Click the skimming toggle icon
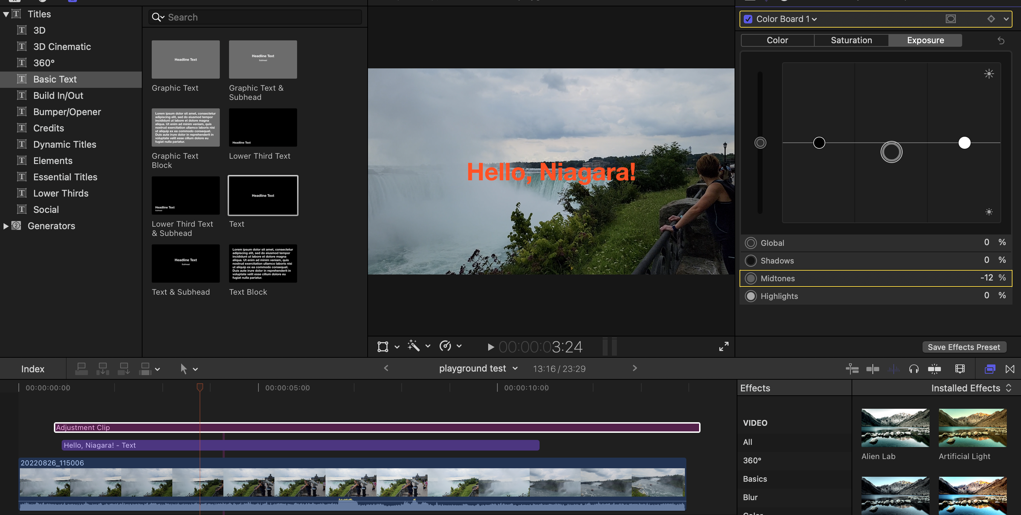The image size is (1021, 515). (873, 369)
